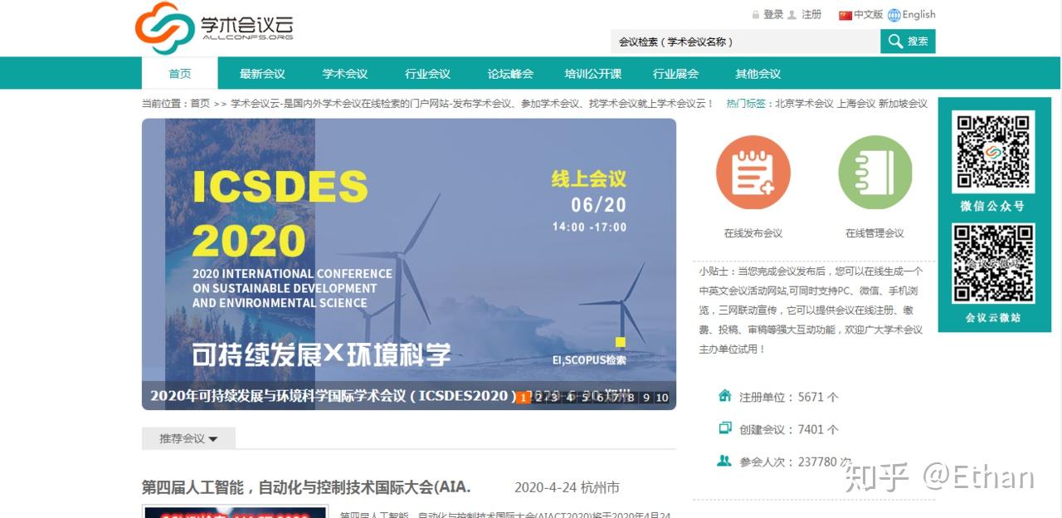Click the 学术会议云 logo

(215, 28)
